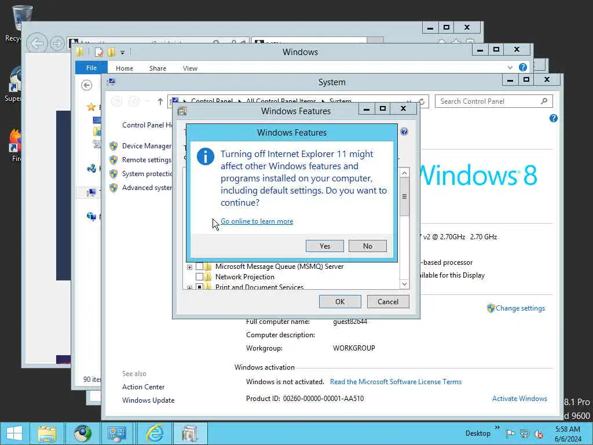Click Change settings link

point(520,308)
